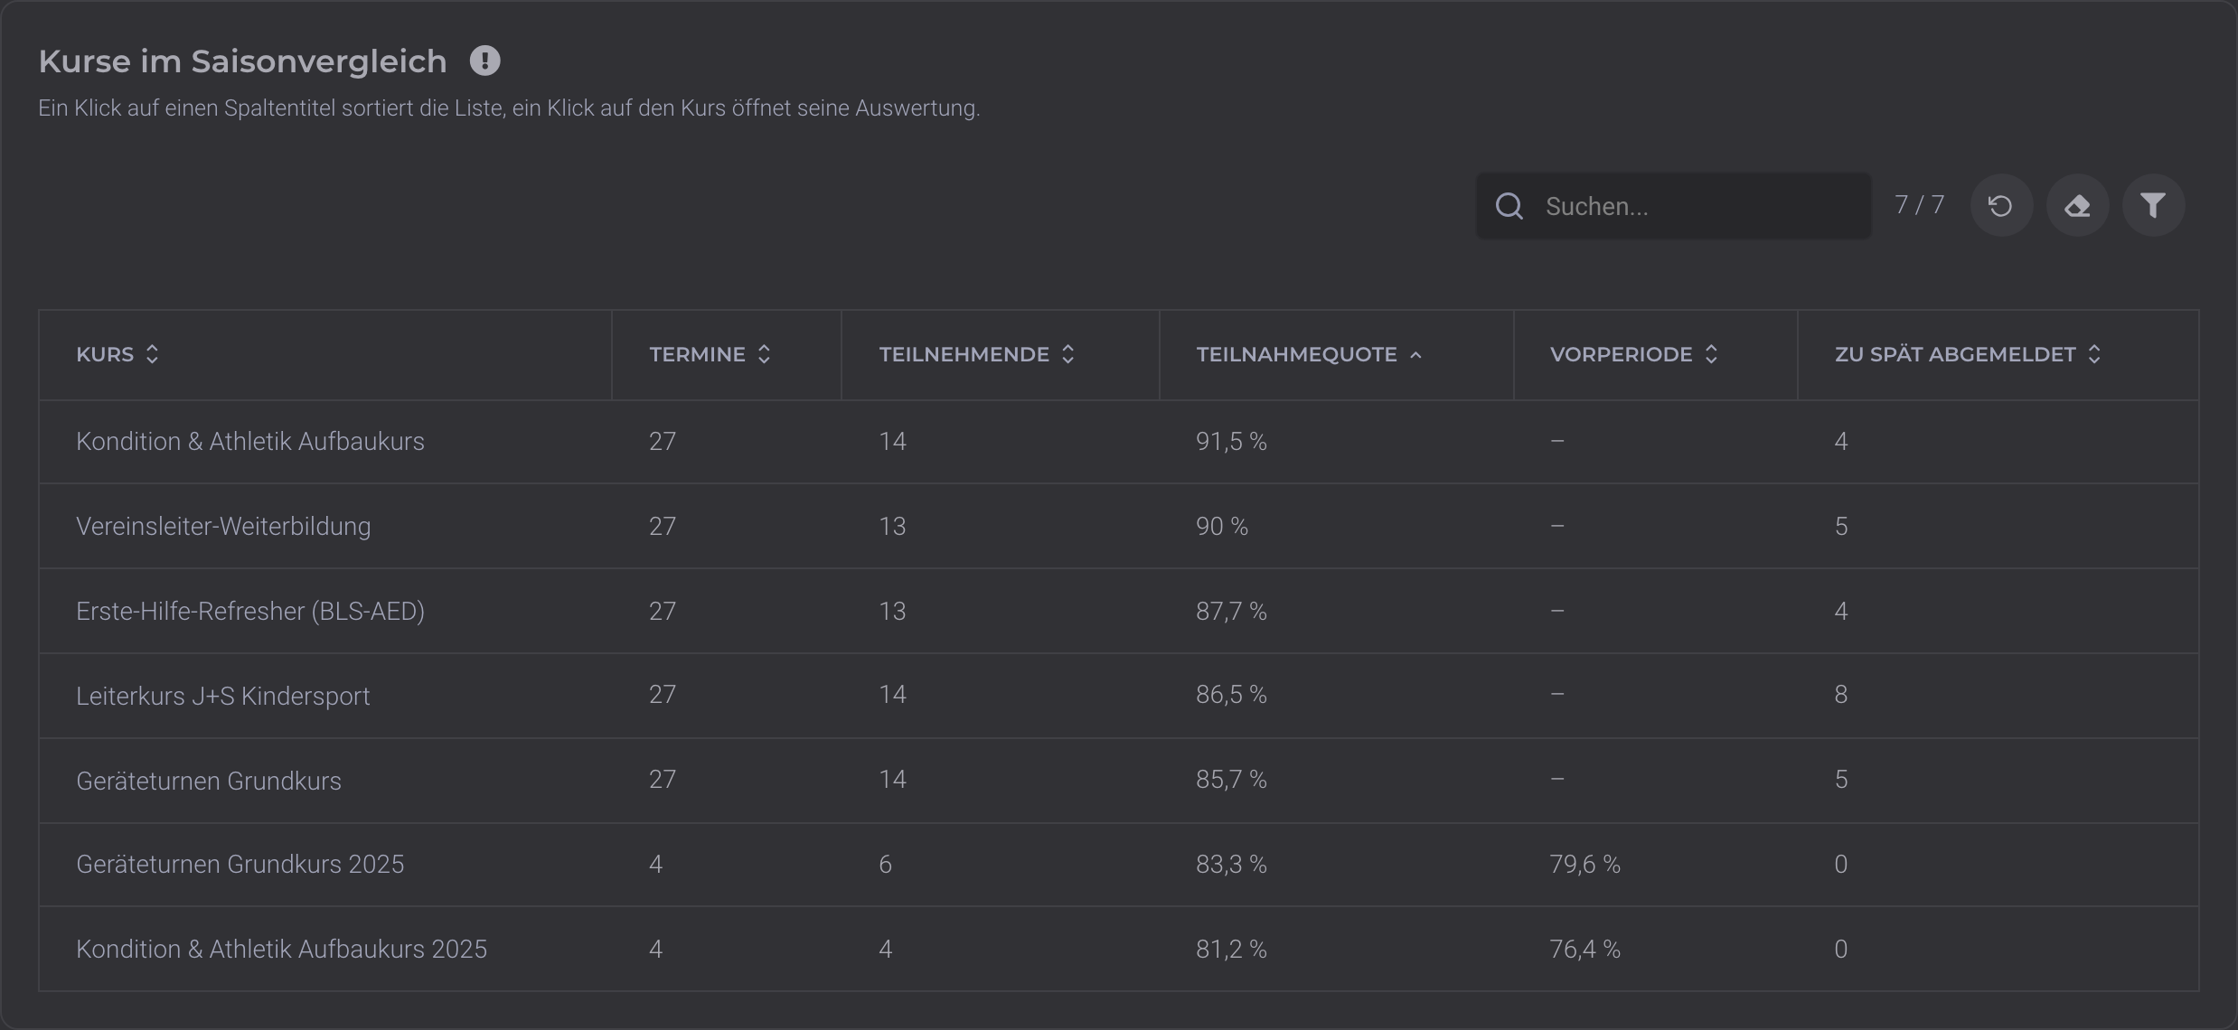Click the ascending arrow next to TEILNAHMEQUOTE
Viewport: 2238px width, 1030px height.
(x=1415, y=354)
